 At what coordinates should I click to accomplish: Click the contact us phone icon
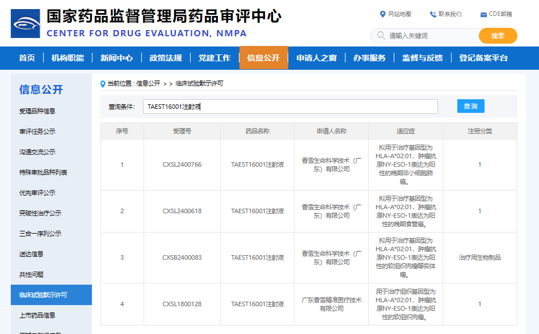(433, 14)
